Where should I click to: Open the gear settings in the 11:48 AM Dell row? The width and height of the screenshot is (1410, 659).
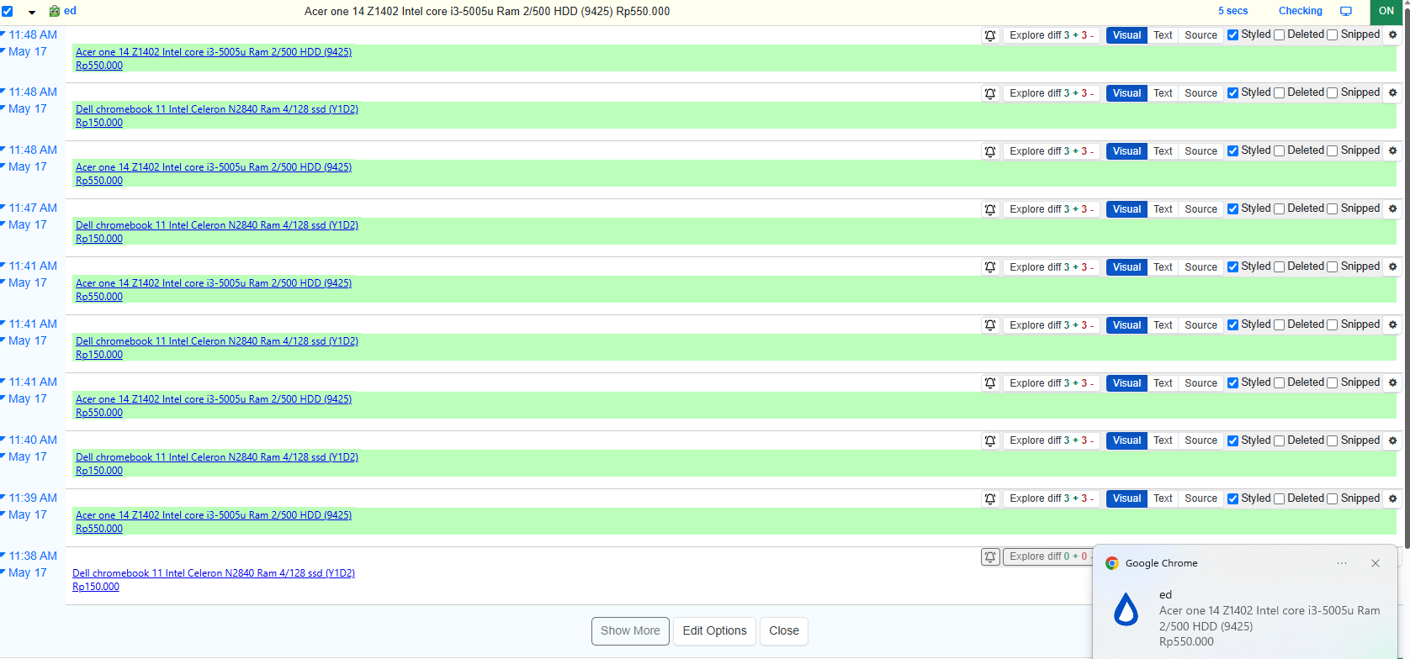pyautogui.click(x=1392, y=92)
